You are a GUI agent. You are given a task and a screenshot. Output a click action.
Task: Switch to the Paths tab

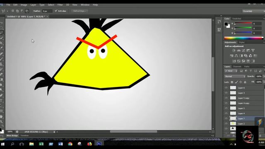pyautogui.click(x=247, y=67)
